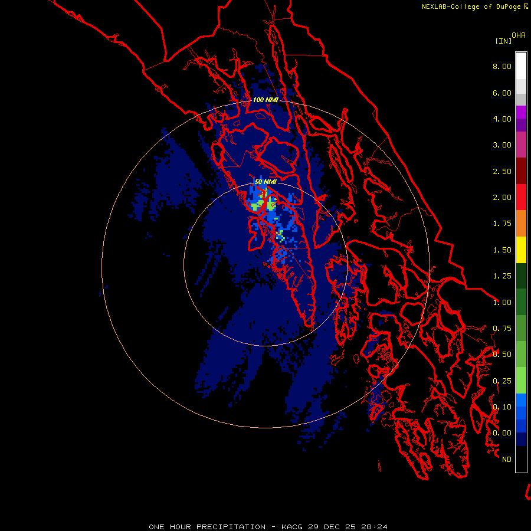The height and width of the screenshot is (531, 531).
Task: Click the 6.00 legend value
Action: click(502, 93)
